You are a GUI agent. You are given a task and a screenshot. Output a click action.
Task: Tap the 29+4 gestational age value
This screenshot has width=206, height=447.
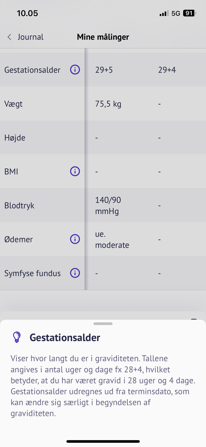point(167,70)
